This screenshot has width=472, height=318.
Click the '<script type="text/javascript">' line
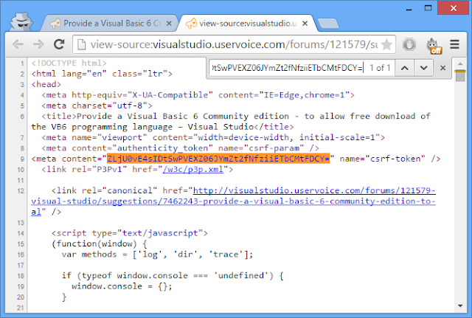pyautogui.click(x=130, y=233)
